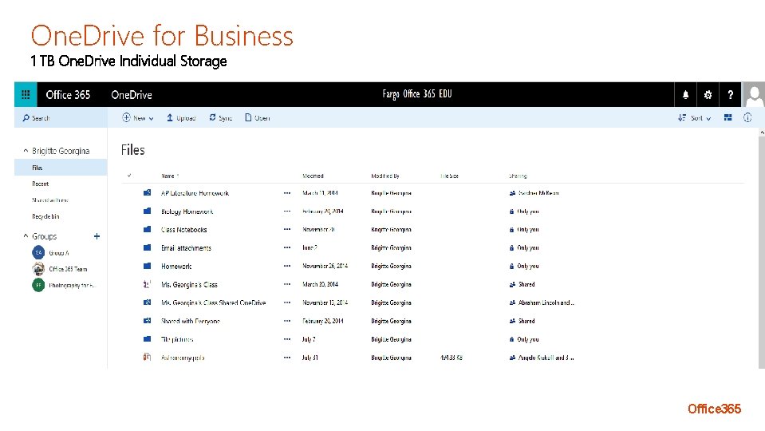
Task: Open Group A avatar in Groups
Action: tap(38, 252)
